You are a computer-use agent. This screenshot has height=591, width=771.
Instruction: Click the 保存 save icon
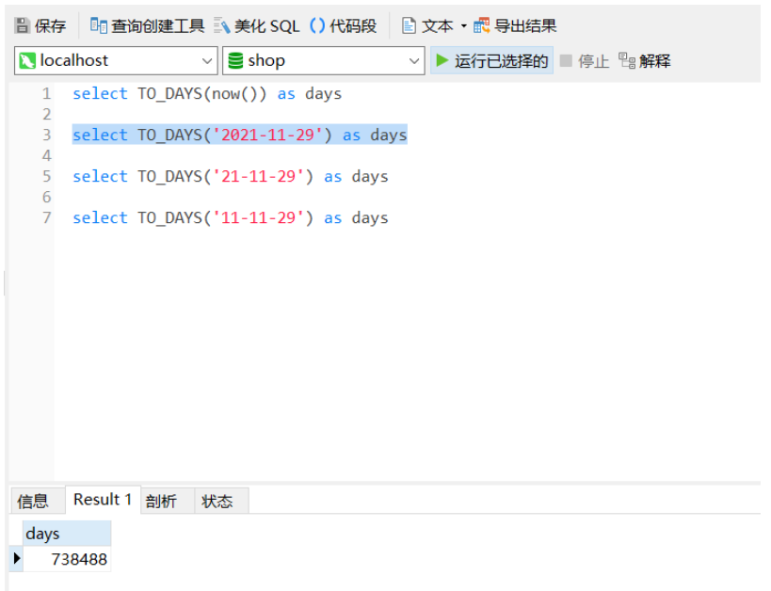tap(21, 25)
